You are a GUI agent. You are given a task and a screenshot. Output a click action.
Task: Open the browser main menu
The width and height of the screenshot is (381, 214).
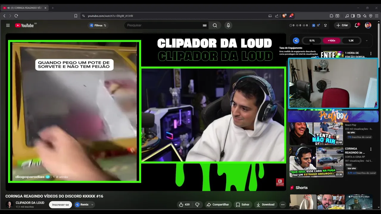[x=377, y=16]
